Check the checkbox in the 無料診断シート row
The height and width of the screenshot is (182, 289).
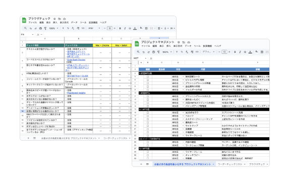click(148, 76)
